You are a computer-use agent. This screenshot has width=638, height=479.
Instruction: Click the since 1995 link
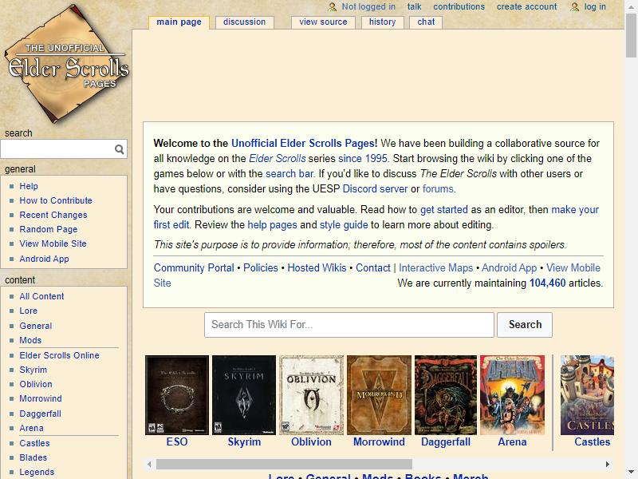[x=363, y=158]
